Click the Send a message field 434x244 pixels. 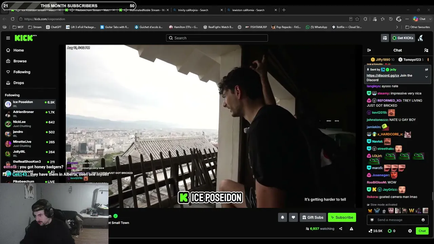397,220
